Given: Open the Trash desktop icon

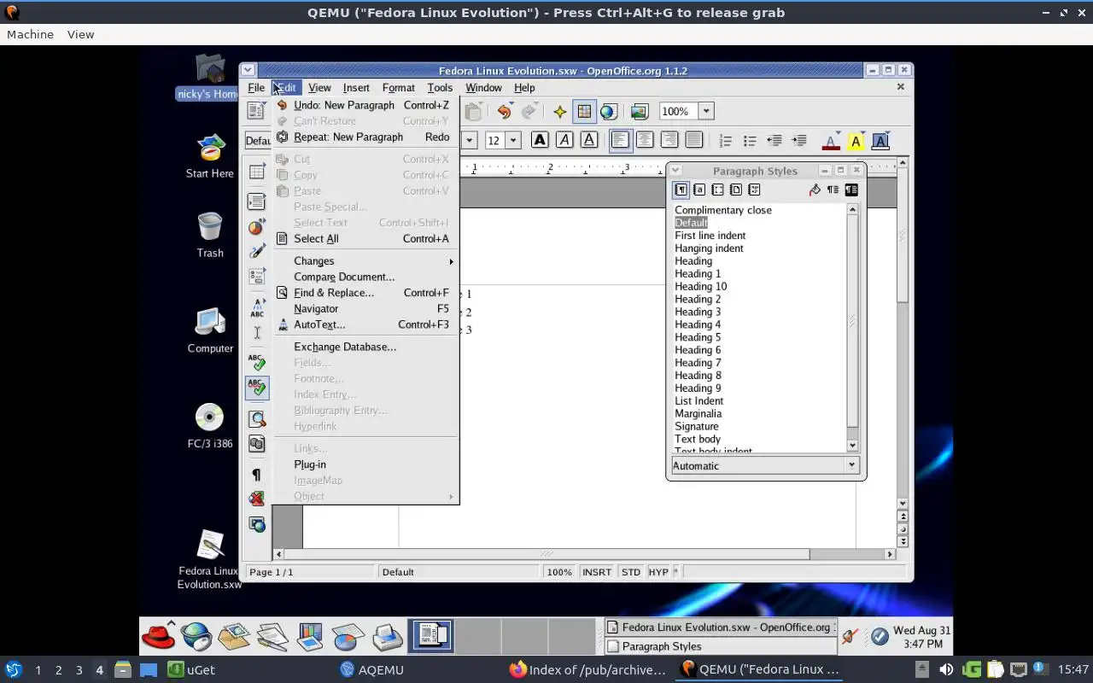Looking at the screenshot, I should 210,235.
